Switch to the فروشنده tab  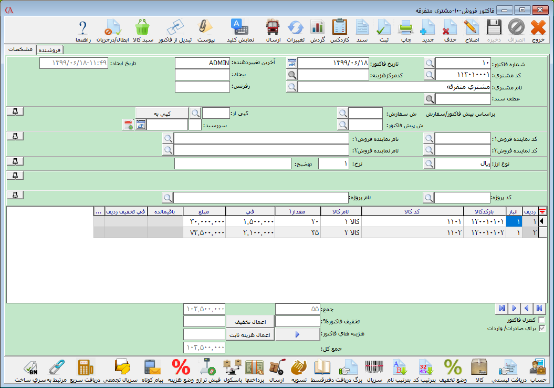coord(49,49)
